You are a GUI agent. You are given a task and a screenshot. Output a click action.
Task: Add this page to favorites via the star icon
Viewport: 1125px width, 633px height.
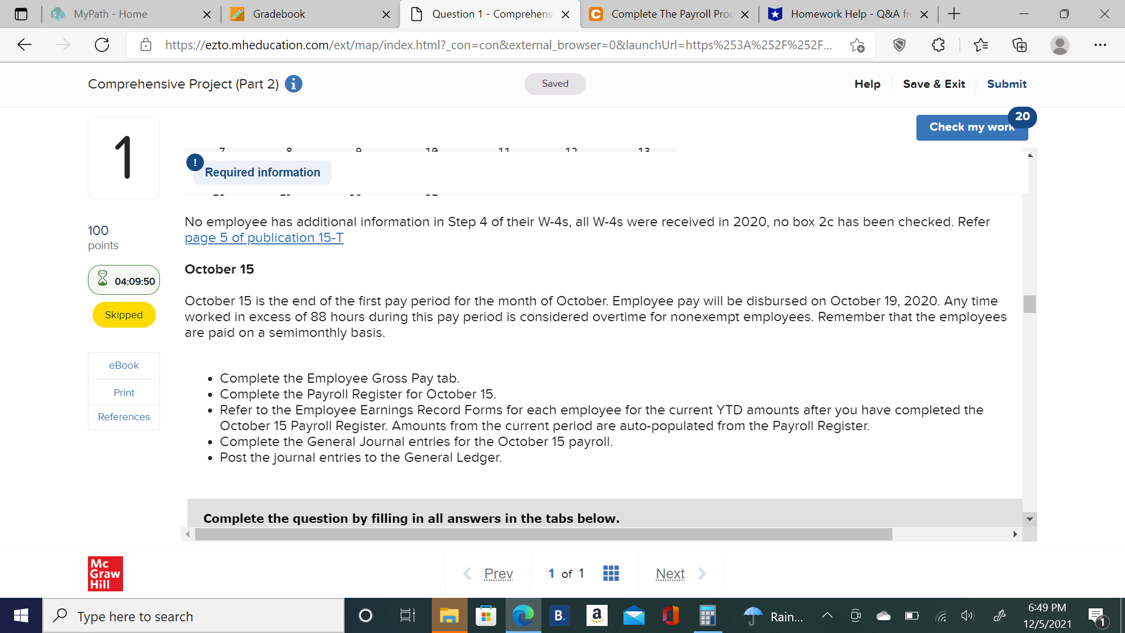[857, 45]
